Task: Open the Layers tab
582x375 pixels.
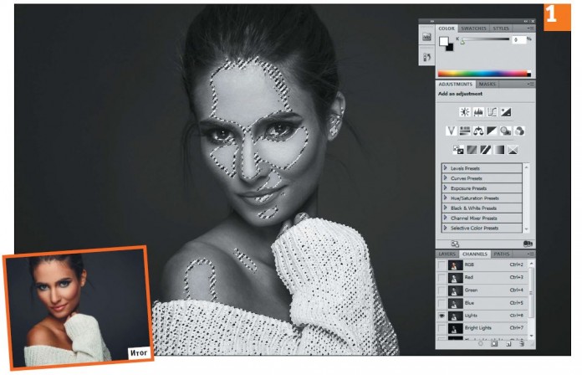Action: tap(447, 253)
